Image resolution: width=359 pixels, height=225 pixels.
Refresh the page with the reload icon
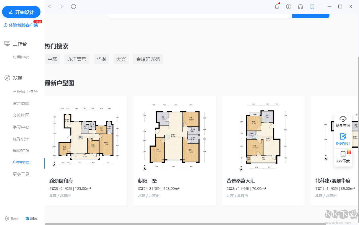[74, 6]
